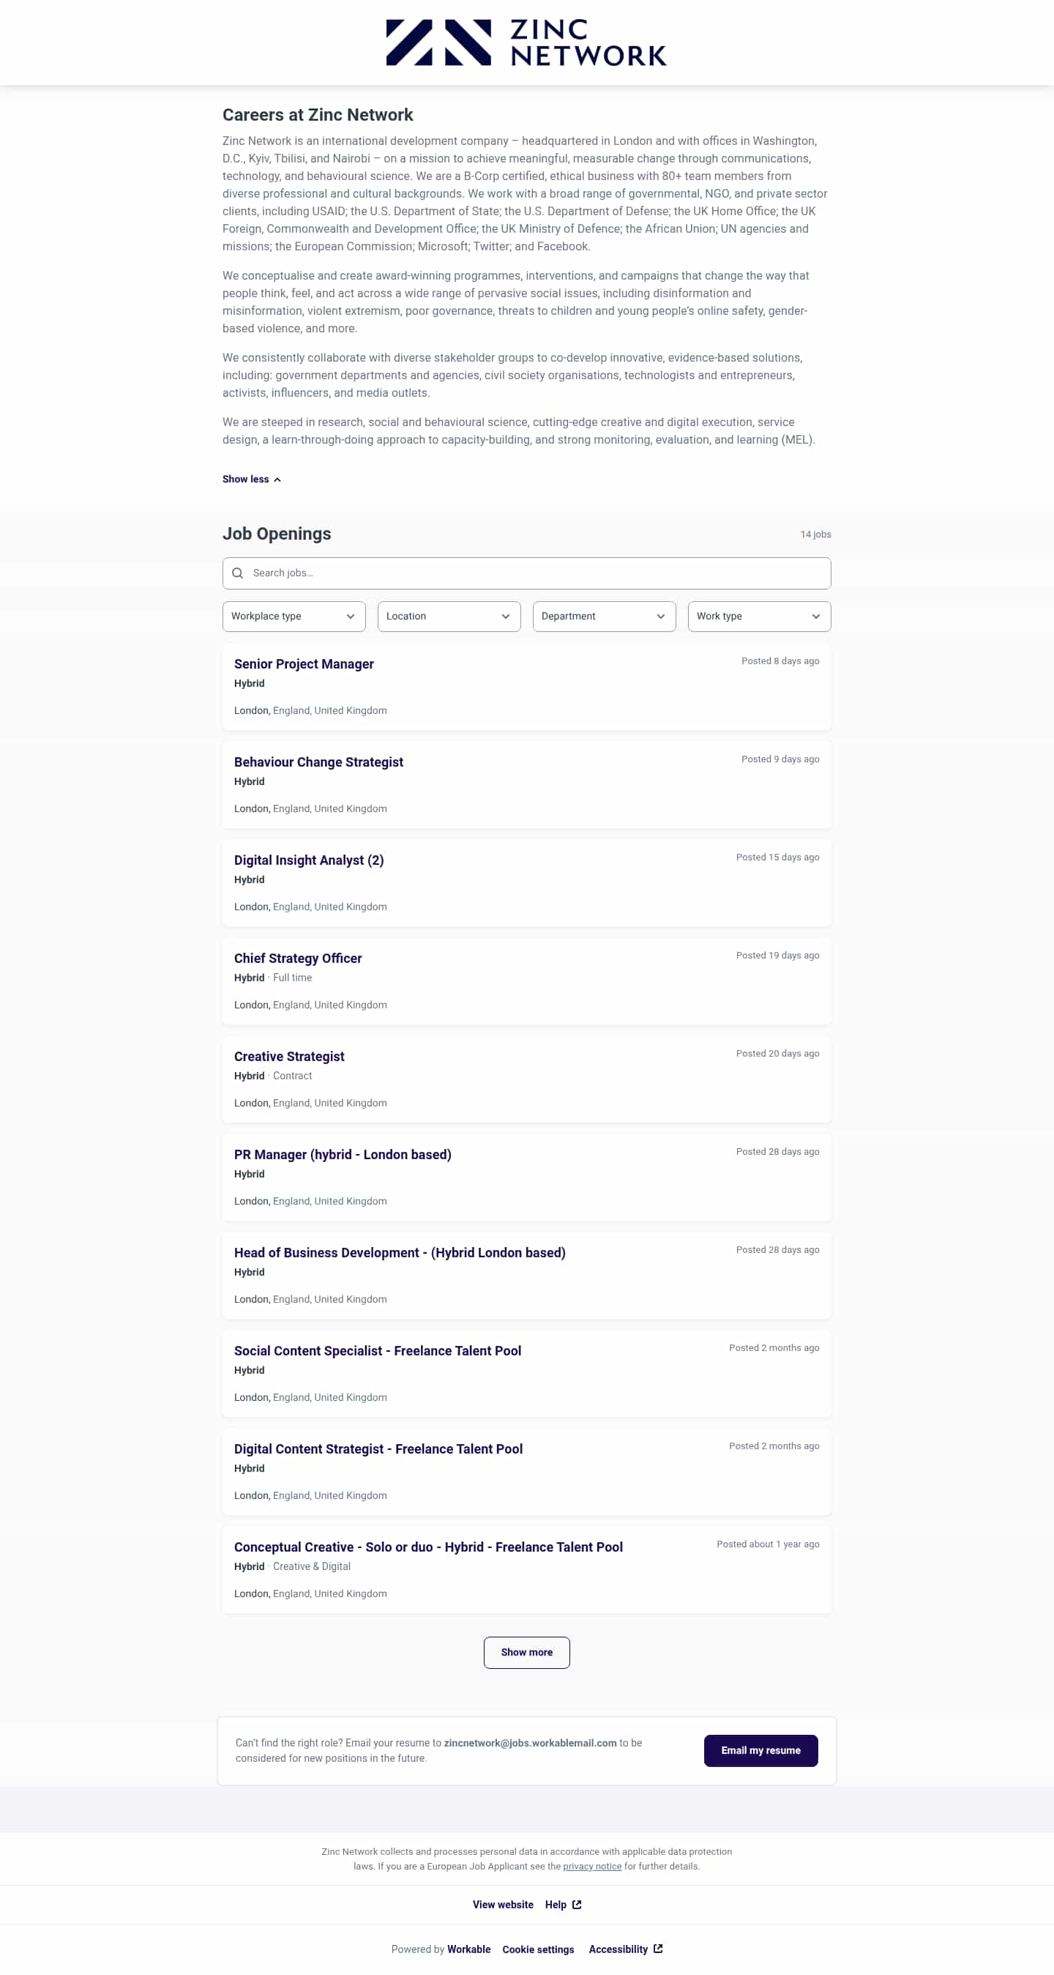1054x1975 pixels.
Task: Click the Help external link icon
Action: [578, 1905]
